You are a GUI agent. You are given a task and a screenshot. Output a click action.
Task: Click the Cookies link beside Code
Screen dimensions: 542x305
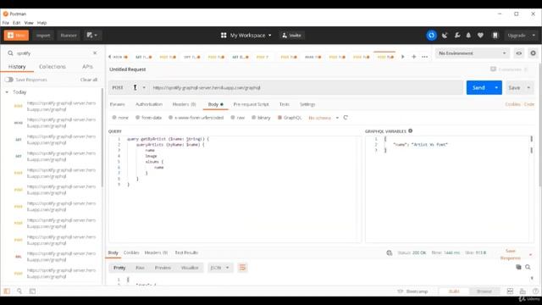[512, 104]
